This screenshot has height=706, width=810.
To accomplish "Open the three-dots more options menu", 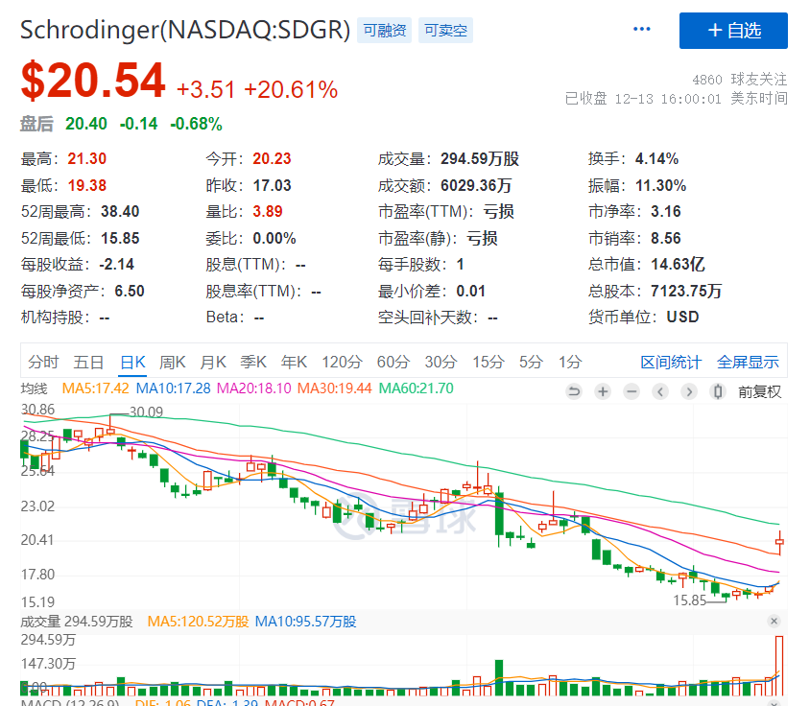I will [642, 29].
